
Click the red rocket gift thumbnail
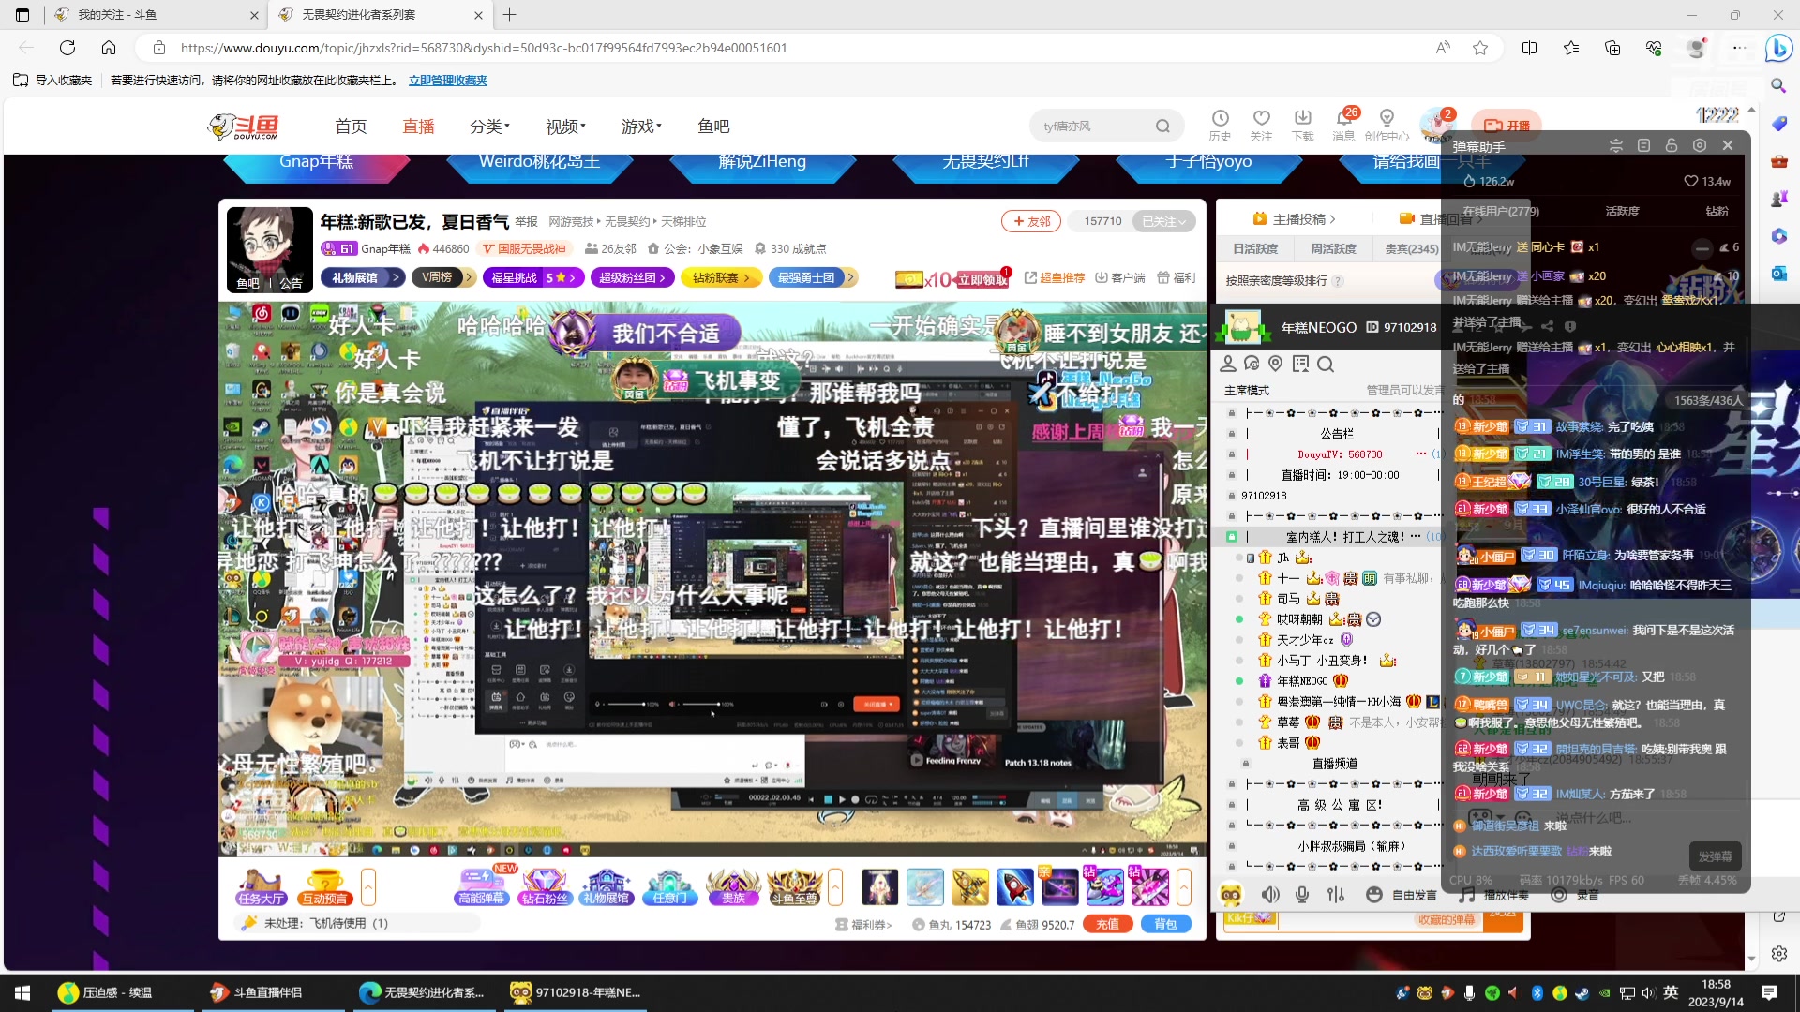pyautogui.click(x=1014, y=886)
